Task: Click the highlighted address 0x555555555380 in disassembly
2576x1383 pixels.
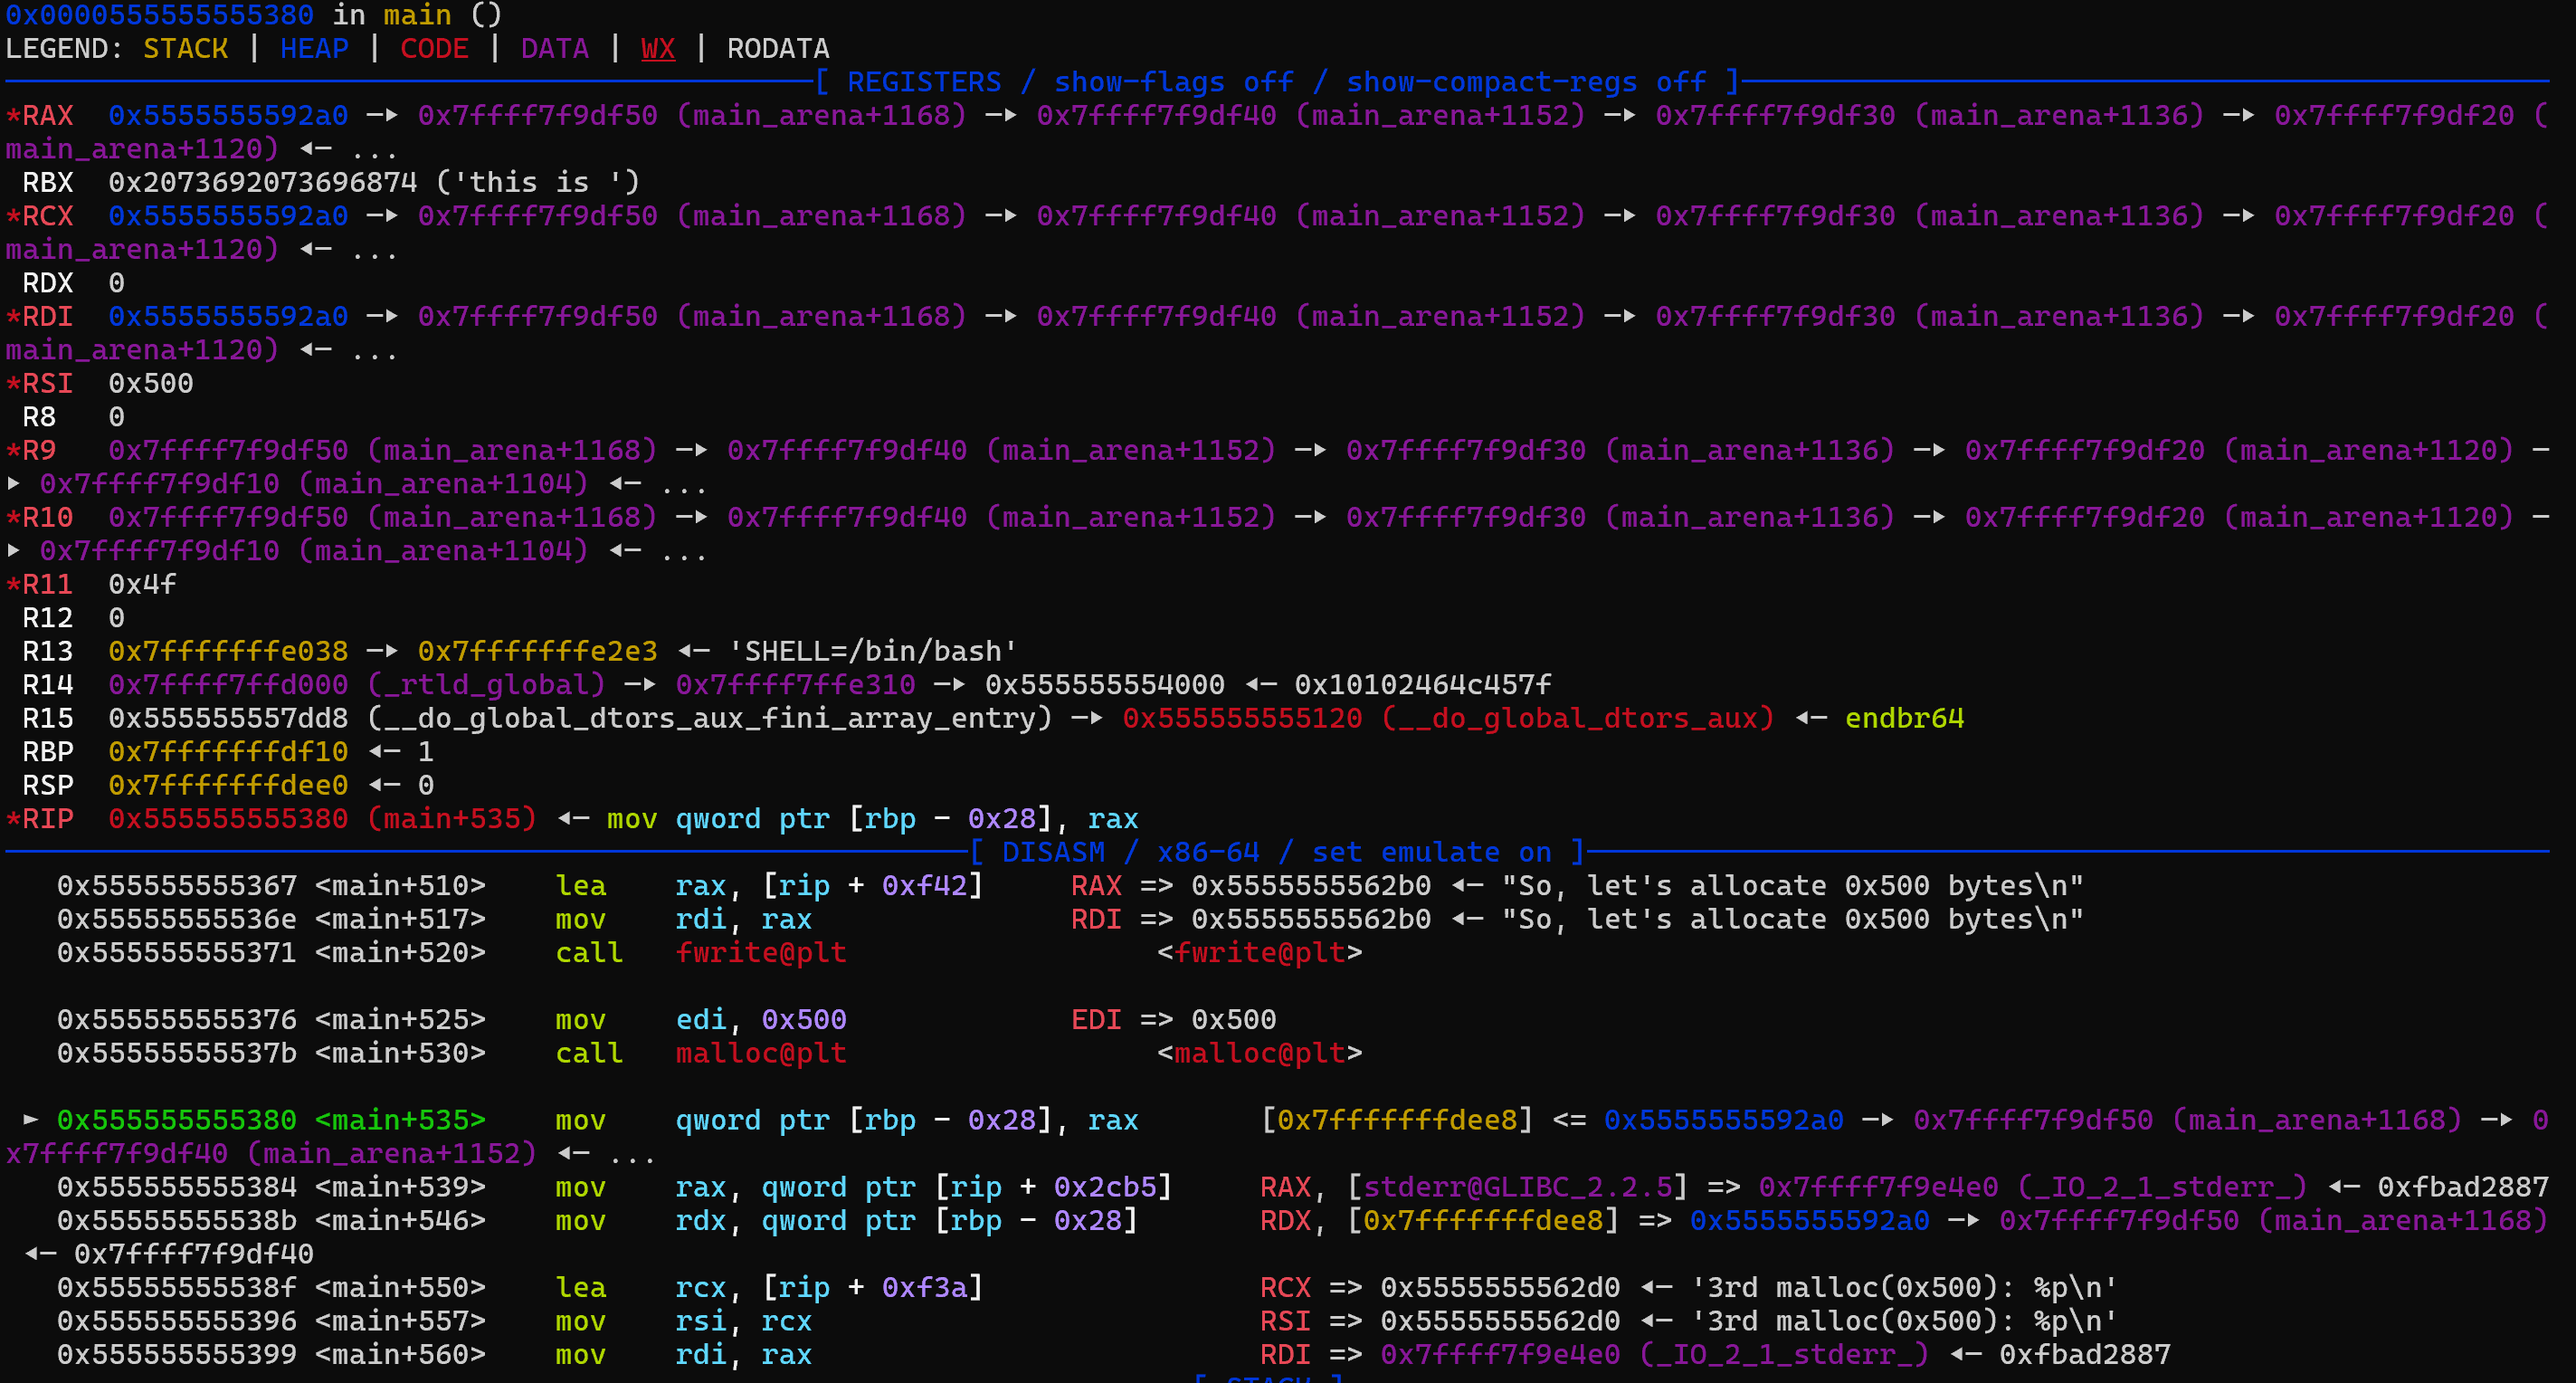Action: [176, 1119]
